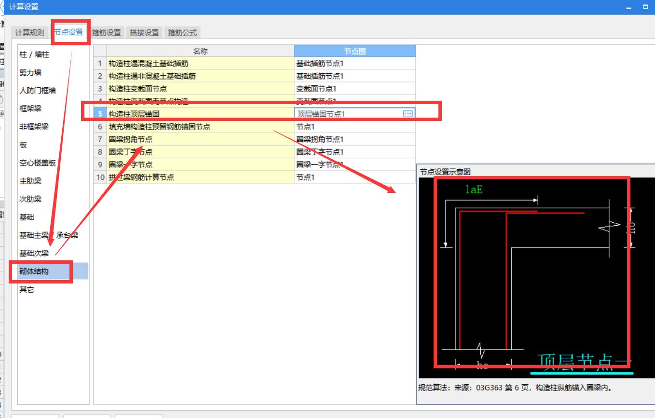Click the 节点图 column header

[355, 51]
